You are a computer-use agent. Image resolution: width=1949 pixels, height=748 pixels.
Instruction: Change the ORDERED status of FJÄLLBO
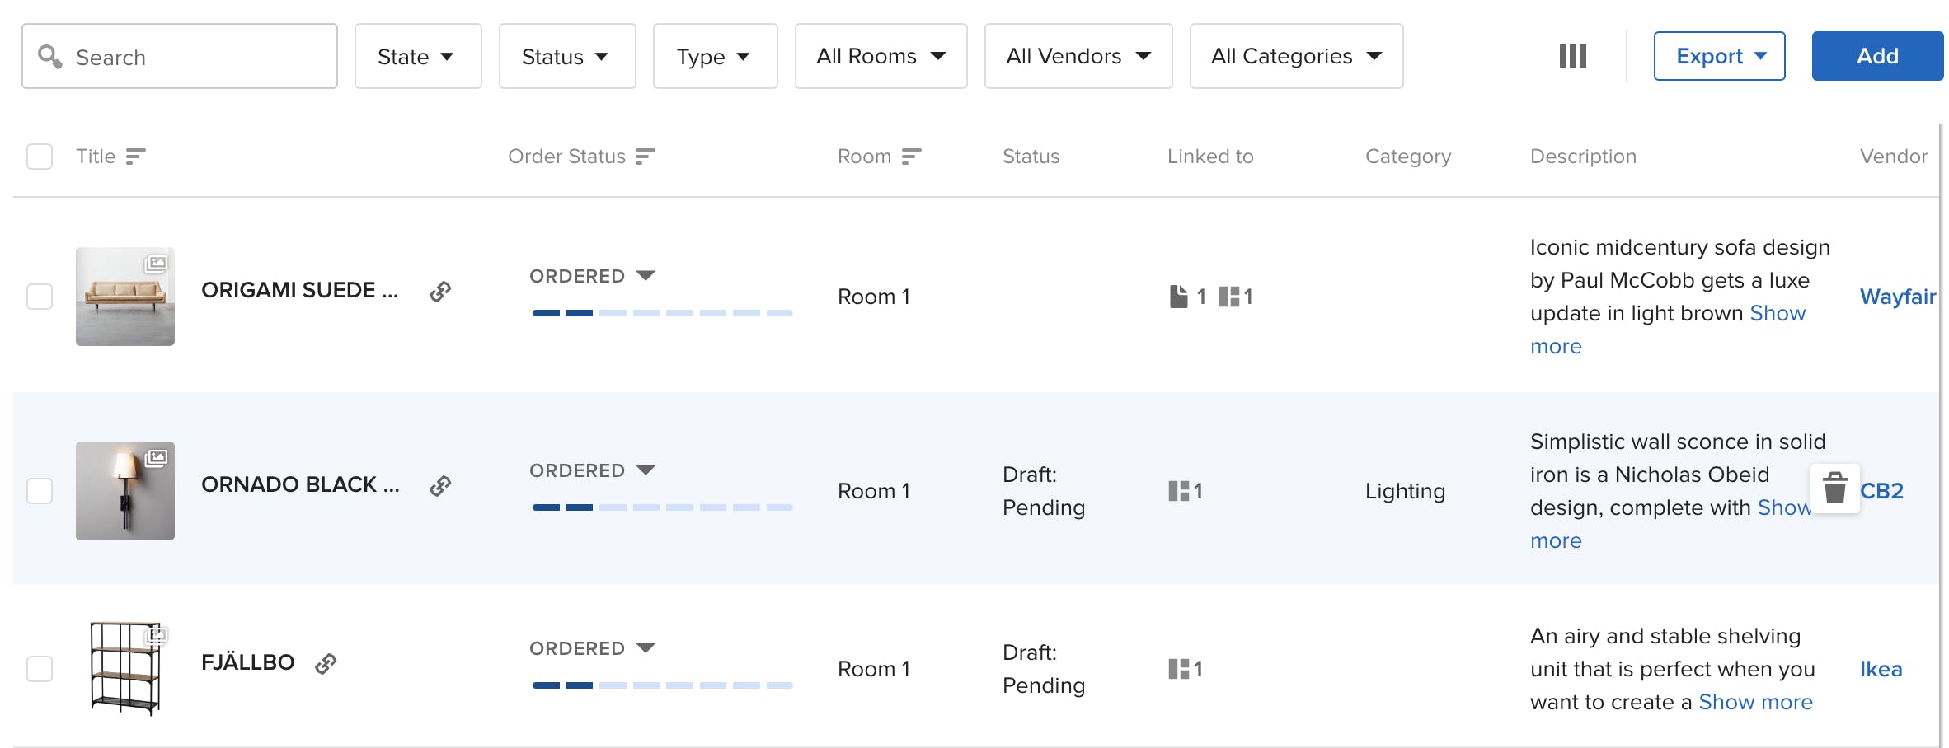pyautogui.click(x=592, y=648)
